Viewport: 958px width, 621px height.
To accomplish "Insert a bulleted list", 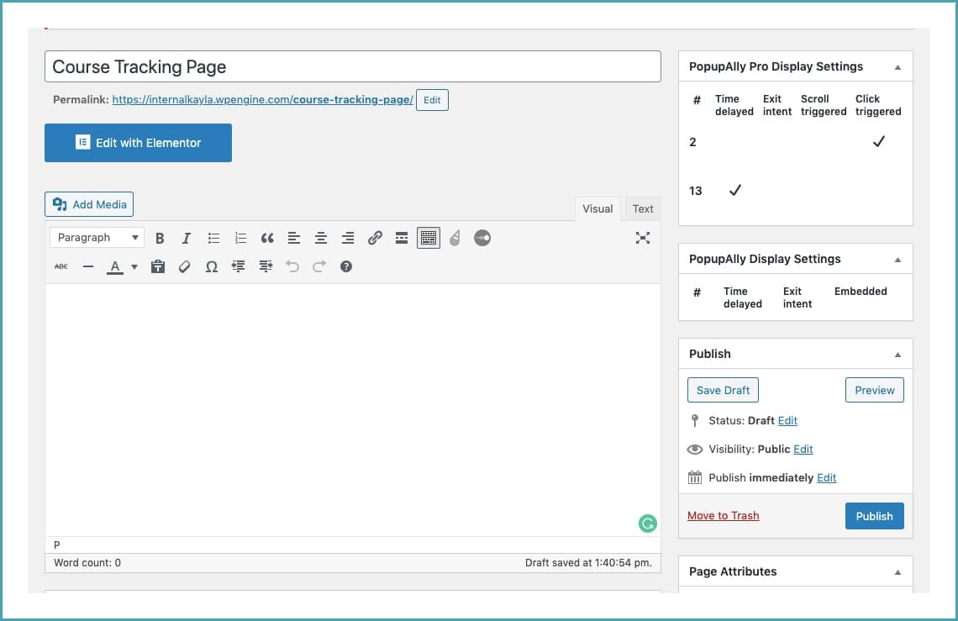I will (x=213, y=238).
